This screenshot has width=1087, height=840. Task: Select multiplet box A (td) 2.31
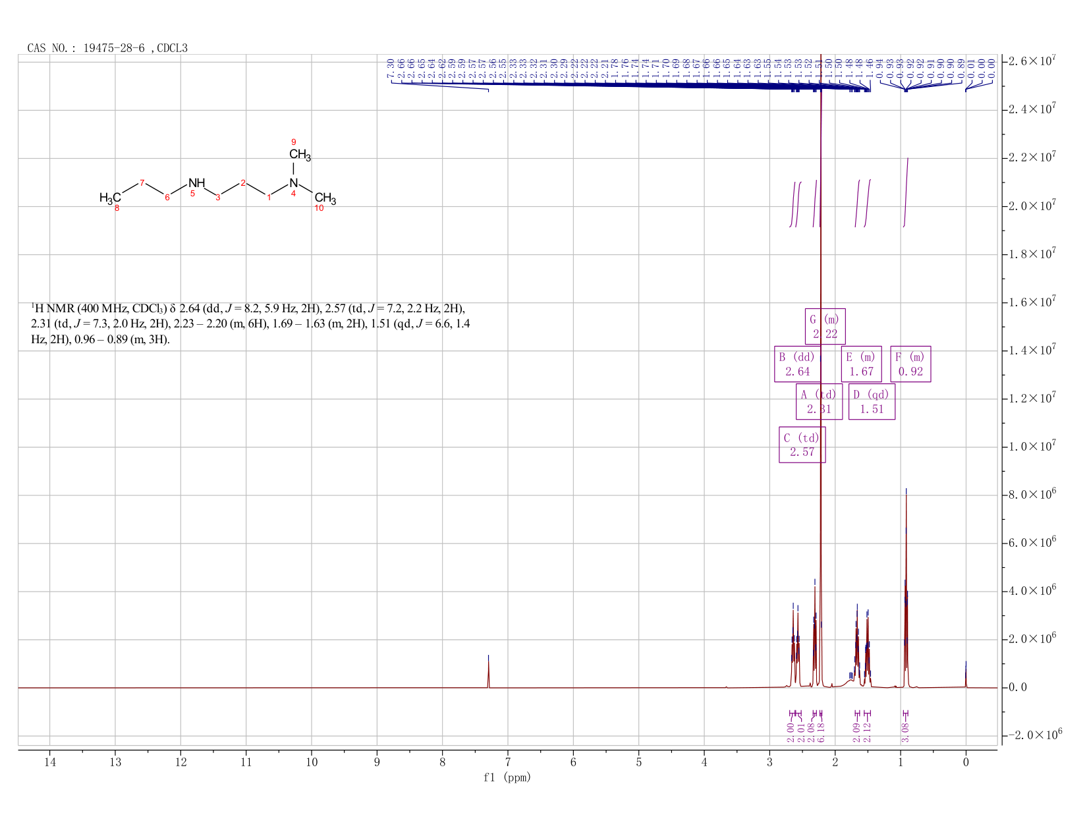click(819, 402)
